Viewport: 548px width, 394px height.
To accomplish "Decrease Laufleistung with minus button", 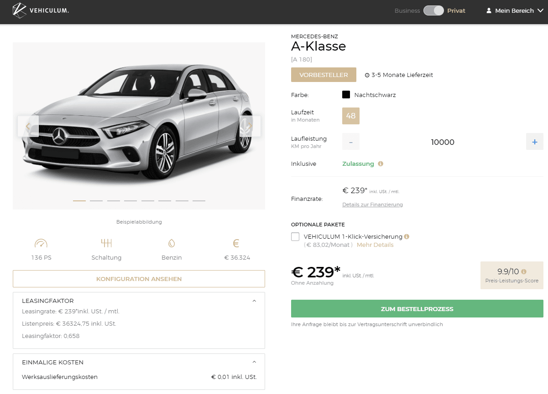I will coord(351,142).
